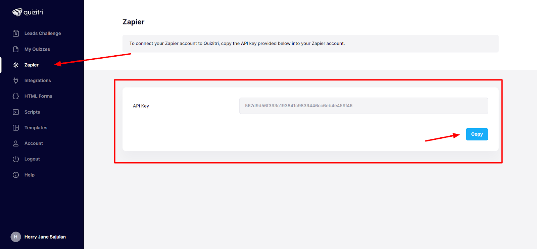The width and height of the screenshot is (537, 249).
Task: Copy the API key with Copy button
Action: pos(477,134)
